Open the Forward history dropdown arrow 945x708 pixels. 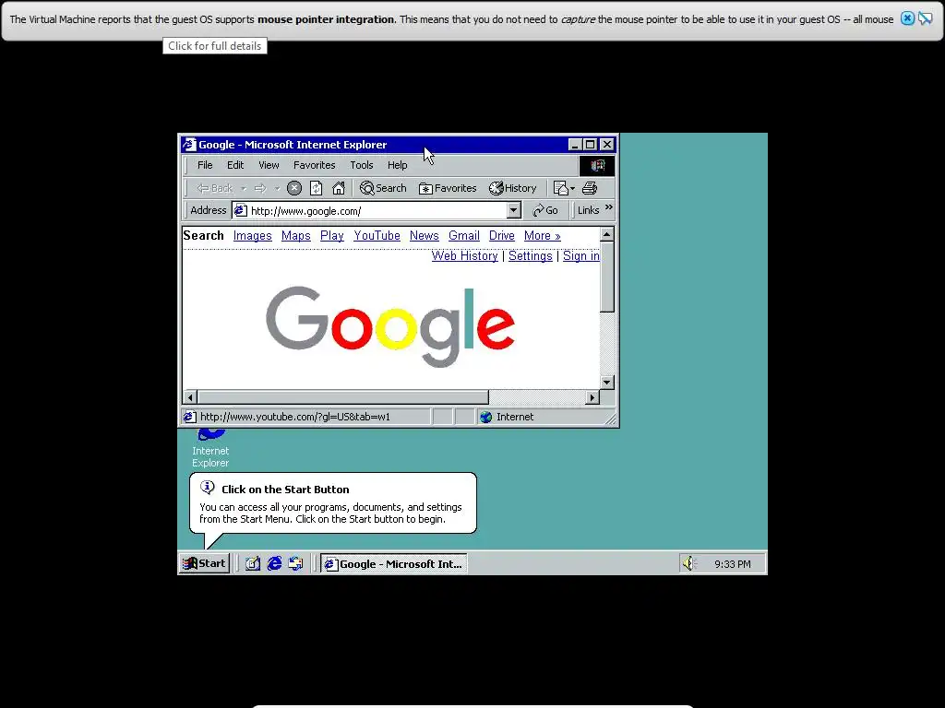coord(277,188)
